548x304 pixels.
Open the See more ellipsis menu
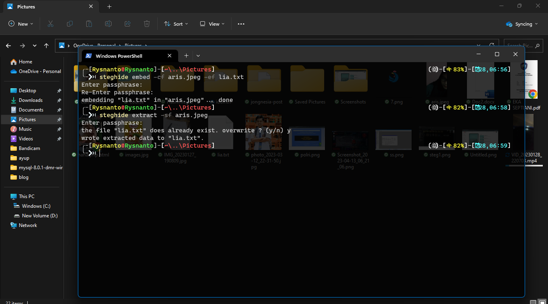point(241,24)
